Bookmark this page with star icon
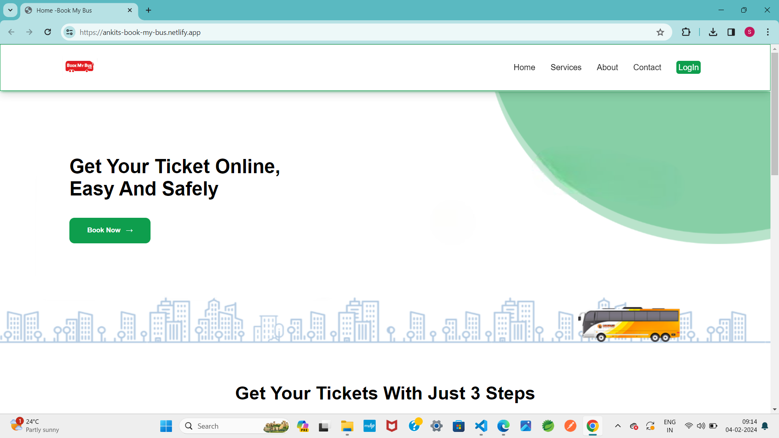Viewport: 779px width, 438px height. tap(660, 32)
